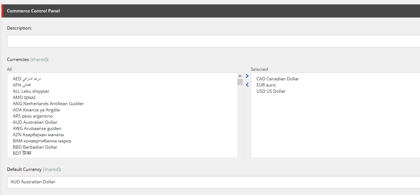This screenshot has width=420, height=195.
Task: Select BBD Barbadian Dollar
Action: [x=35, y=147]
